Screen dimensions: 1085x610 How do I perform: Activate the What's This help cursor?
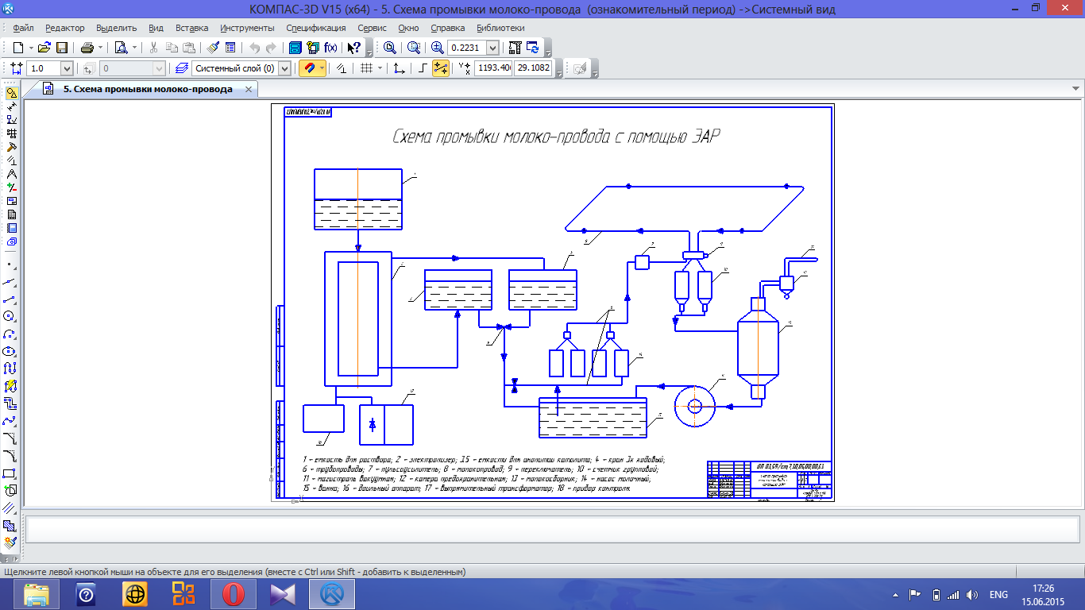click(x=354, y=48)
